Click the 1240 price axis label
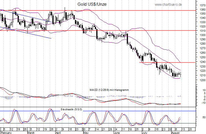 pos(203,62)
